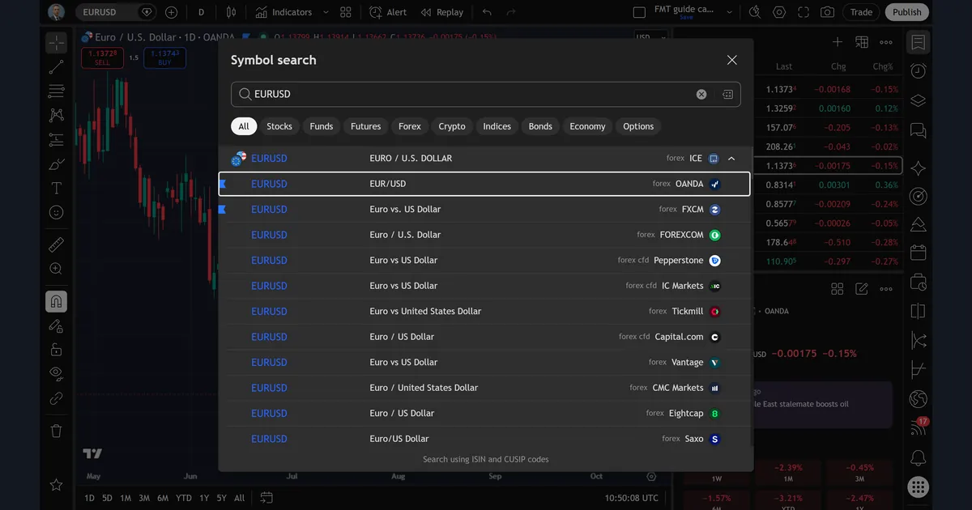Open the forecasting and measurement tools
Viewport: 972px width, 510px height.
click(x=56, y=139)
